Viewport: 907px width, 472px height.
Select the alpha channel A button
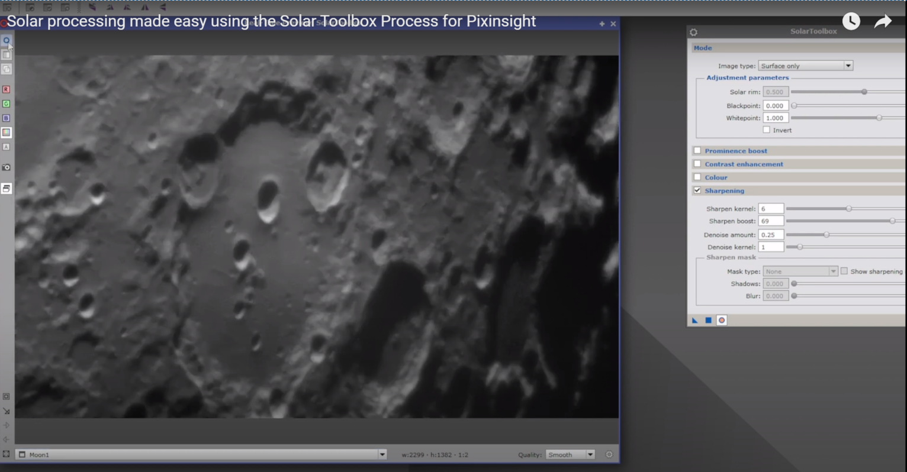point(7,147)
